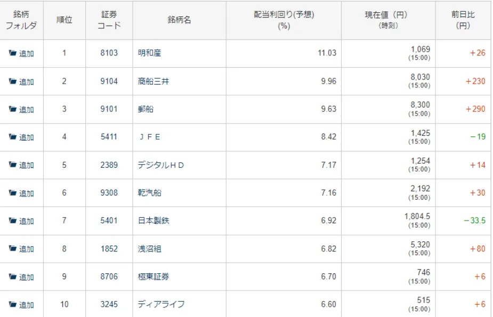The width and height of the screenshot is (493, 317).
Task: Select dividend yield value 9.63
Action: (x=328, y=109)
